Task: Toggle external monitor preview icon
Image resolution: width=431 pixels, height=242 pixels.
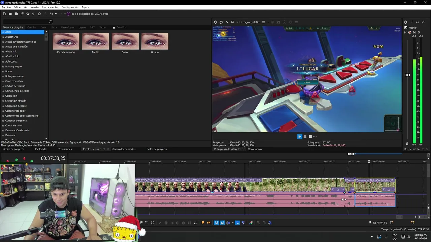Action: (221, 22)
